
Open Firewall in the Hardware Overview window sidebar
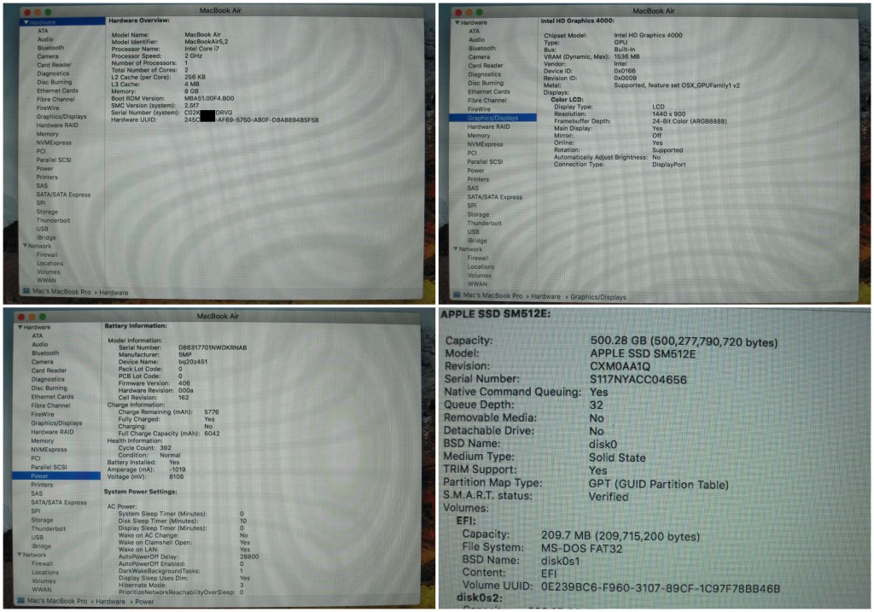coord(47,254)
